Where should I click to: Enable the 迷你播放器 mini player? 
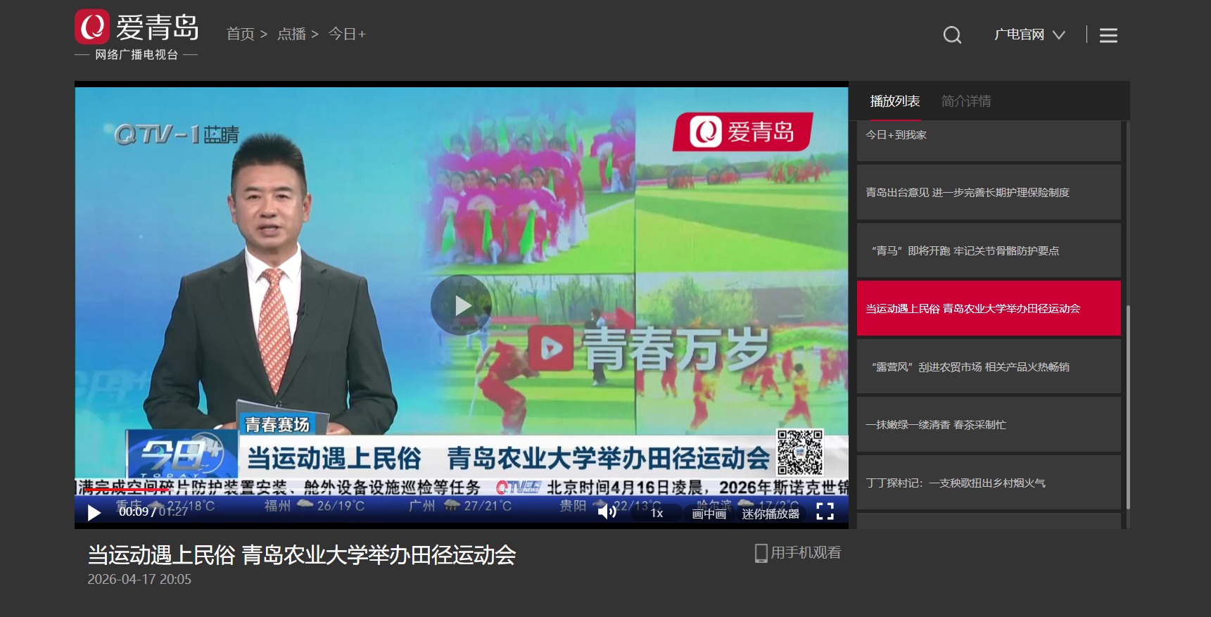[771, 514]
